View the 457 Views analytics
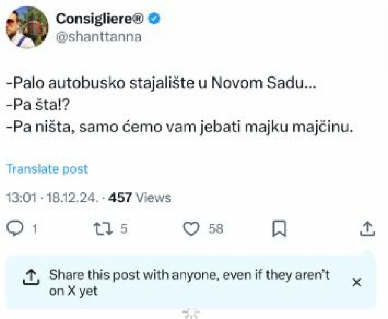The height and width of the screenshot is (319, 388). click(x=140, y=198)
